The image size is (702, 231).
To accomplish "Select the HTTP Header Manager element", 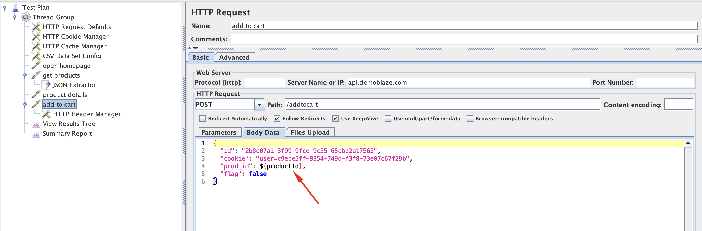I will pos(87,114).
